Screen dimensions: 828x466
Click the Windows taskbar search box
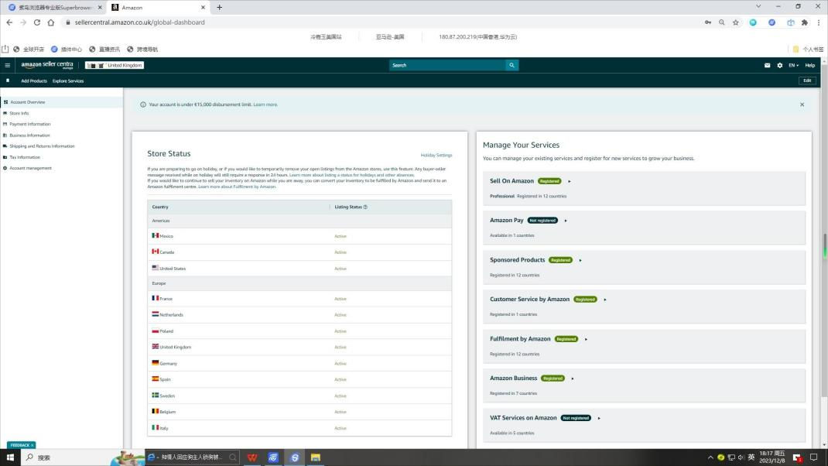point(66,457)
